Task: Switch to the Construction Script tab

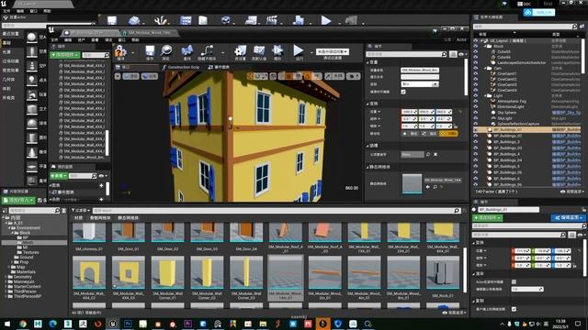Action: click(181, 67)
